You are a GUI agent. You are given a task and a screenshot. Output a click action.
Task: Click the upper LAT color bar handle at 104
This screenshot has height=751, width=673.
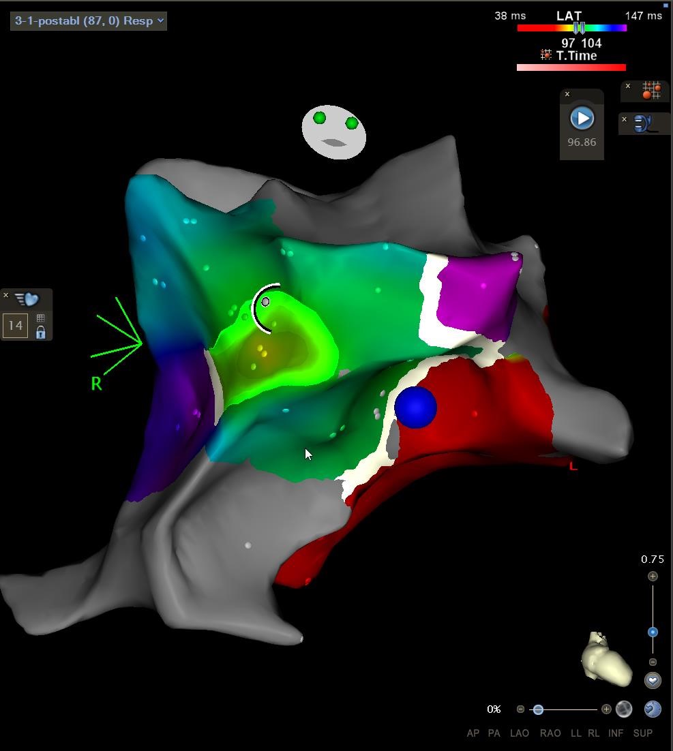tap(582, 28)
